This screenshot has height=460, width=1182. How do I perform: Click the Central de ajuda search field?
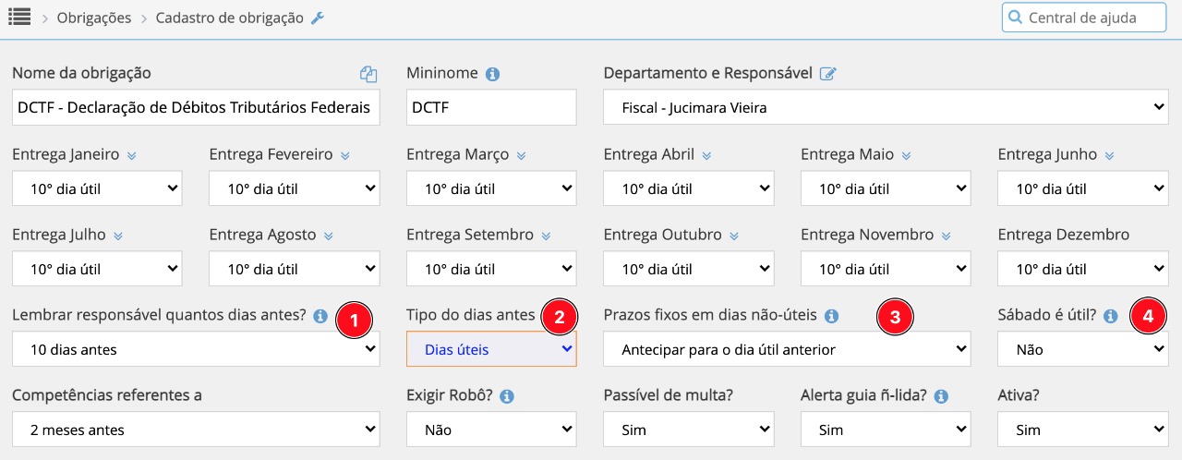(x=1090, y=18)
